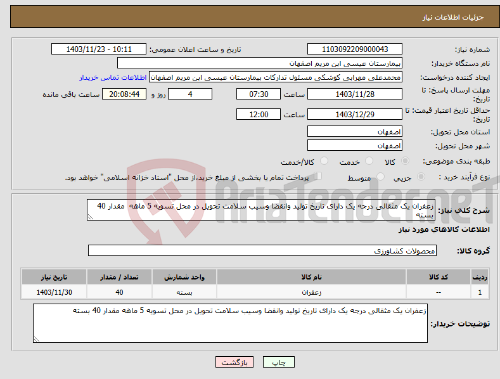Click the کد کالا column header
This screenshot has height=379, width=500.
439,277
